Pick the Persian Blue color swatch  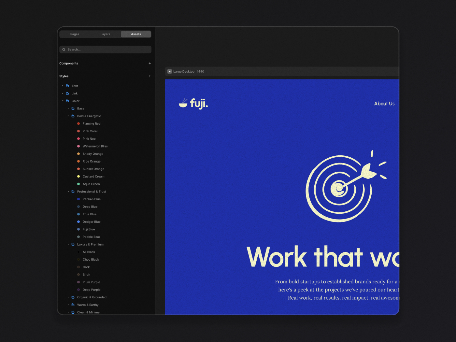(78, 199)
